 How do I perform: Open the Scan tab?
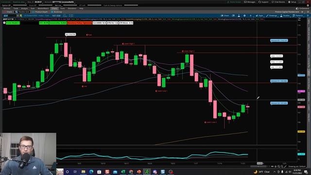tap(33, 9)
